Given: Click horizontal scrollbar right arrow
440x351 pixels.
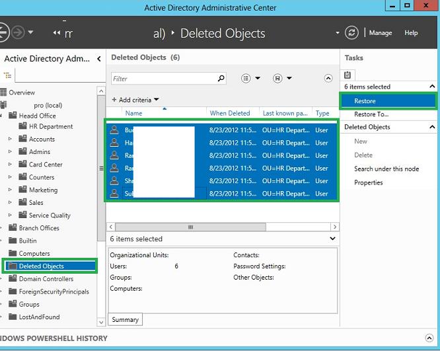Looking at the screenshot, I should coord(335,227).
